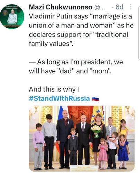The height and width of the screenshot is (174, 140).
Task: Click the "And this is why I" line
Action: [54, 89]
